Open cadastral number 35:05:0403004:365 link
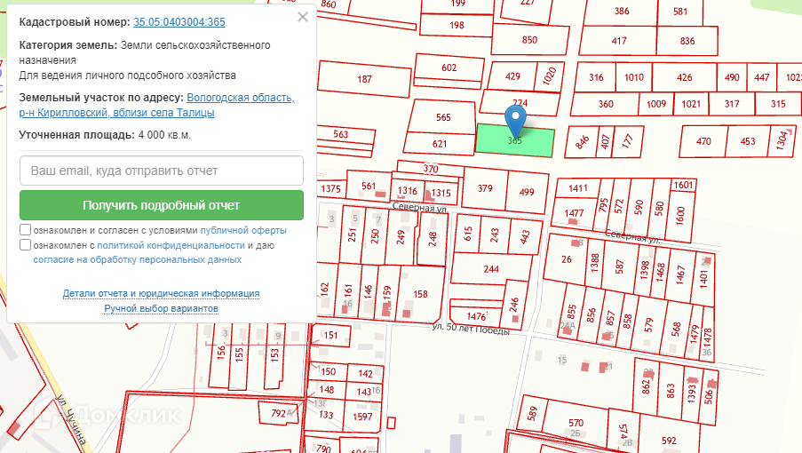The height and width of the screenshot is (453, 802). click(179, 22)
